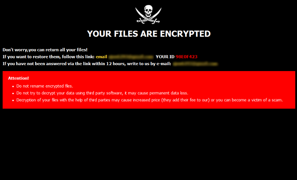The height and width of the screenshot is (180, 297).
Task: Click the bullet dot before Decryption of your files
Action: click(13, 100)
